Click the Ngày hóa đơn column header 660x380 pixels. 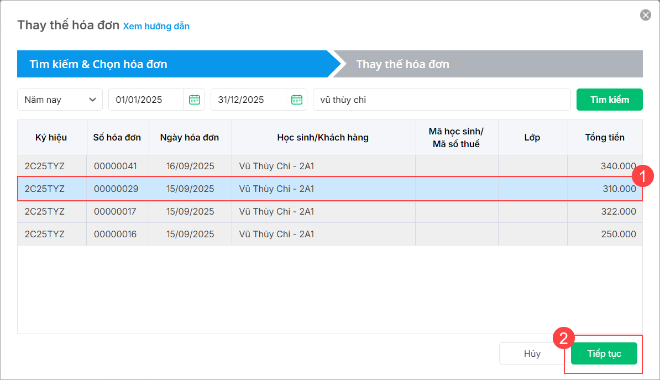tap(190, 137)
